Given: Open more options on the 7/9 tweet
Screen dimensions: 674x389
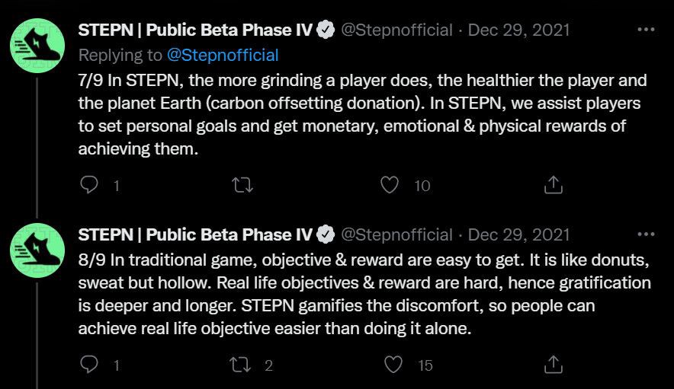Looking at the screenshot, I should tap(645, 30).
